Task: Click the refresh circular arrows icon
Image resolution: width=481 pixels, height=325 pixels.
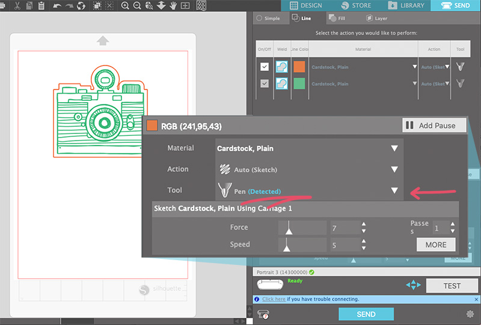Action: pyautogui.click(x=81, y=5)
